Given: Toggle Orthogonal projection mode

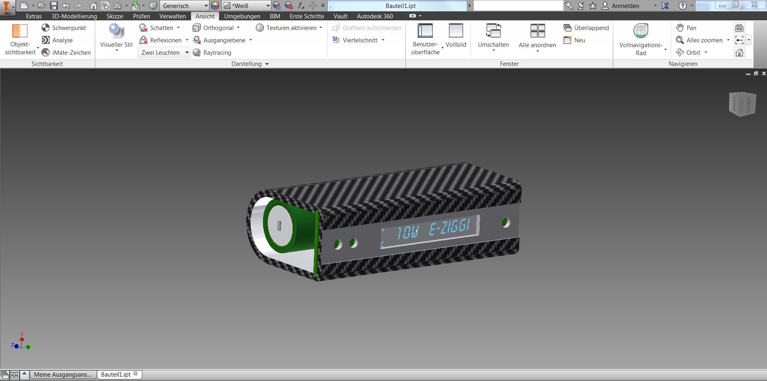Looking at the screenshot, I should coord(213,28).
